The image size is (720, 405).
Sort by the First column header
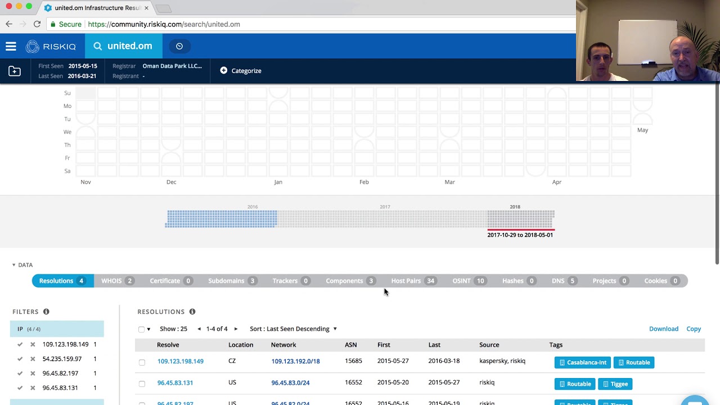[x=384, y=345]
